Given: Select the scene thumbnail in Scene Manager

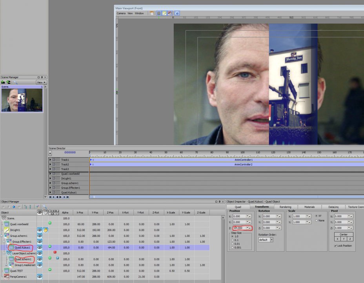Looking at the screenshot, I should point(22,100).
